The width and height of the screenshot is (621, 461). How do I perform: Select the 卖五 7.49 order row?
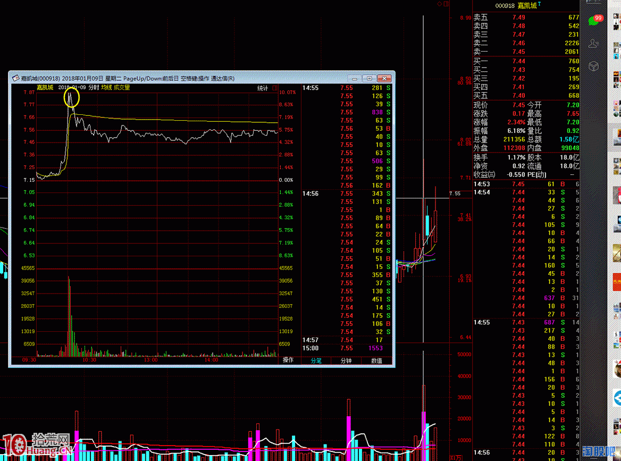526,18
